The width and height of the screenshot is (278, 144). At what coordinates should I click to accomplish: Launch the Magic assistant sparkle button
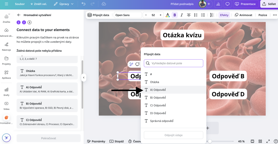coord(7,138)
